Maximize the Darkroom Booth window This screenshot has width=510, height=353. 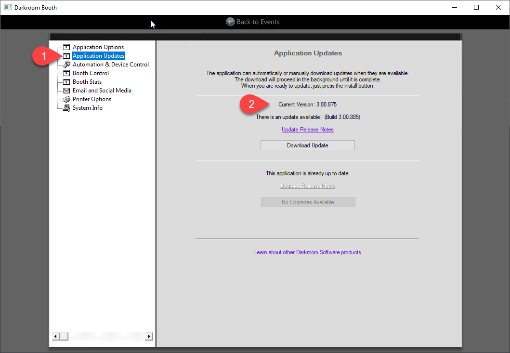[476, 7]
